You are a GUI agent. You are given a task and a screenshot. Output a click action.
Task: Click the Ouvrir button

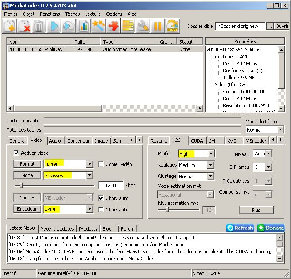[282, 26]
